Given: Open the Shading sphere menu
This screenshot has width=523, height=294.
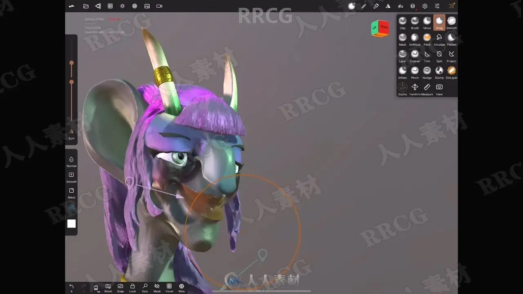Looking at the screenshot, I should pyautogui.click(x=135, y=6).
